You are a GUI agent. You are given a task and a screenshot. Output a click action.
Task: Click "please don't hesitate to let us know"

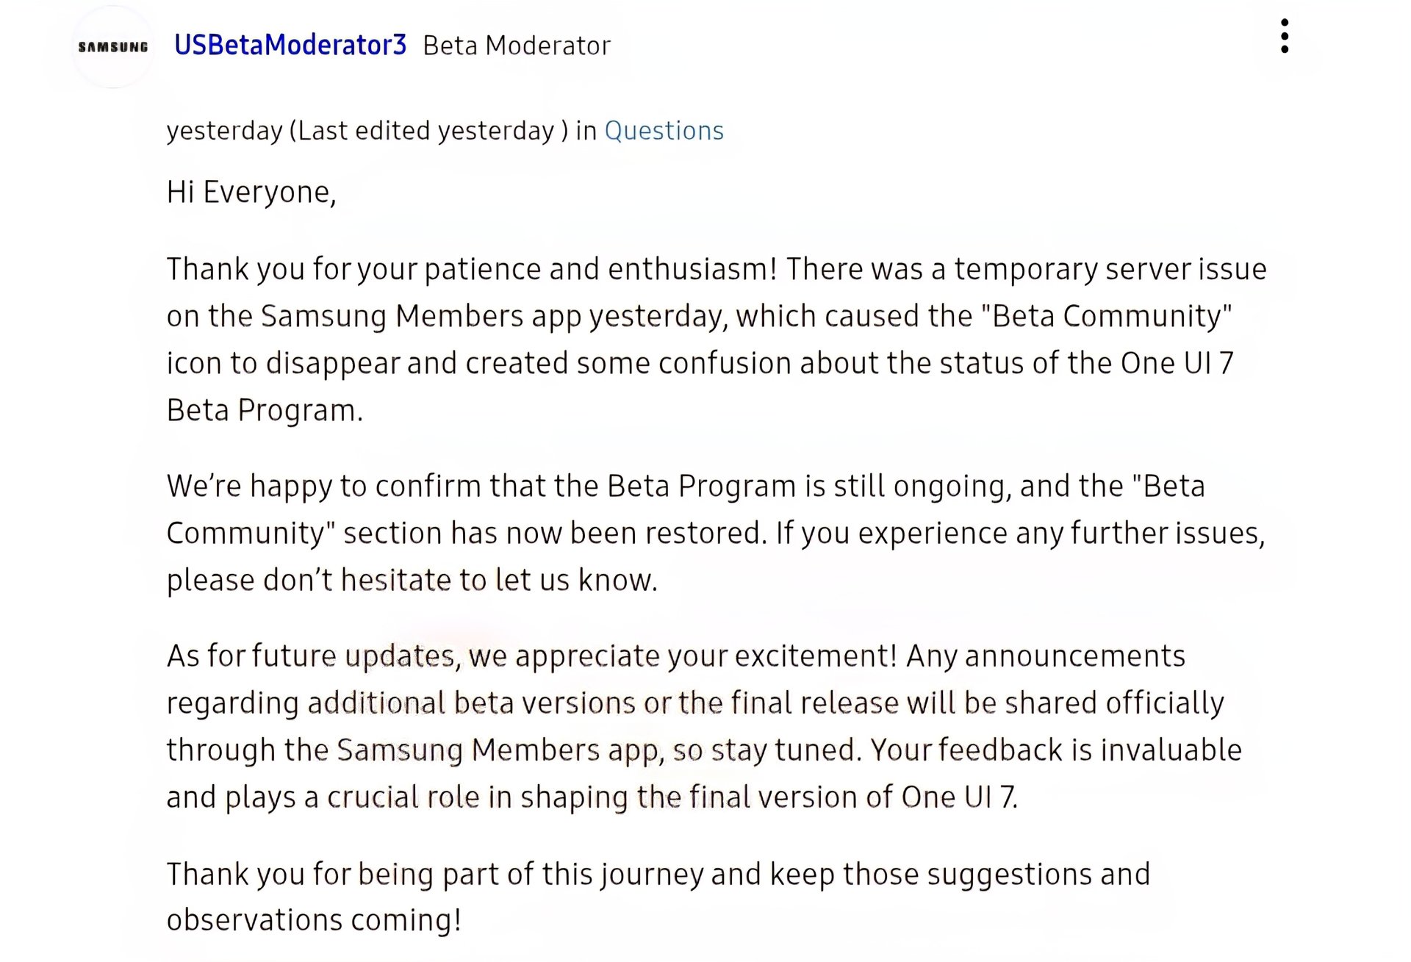(x=412, y=581)
